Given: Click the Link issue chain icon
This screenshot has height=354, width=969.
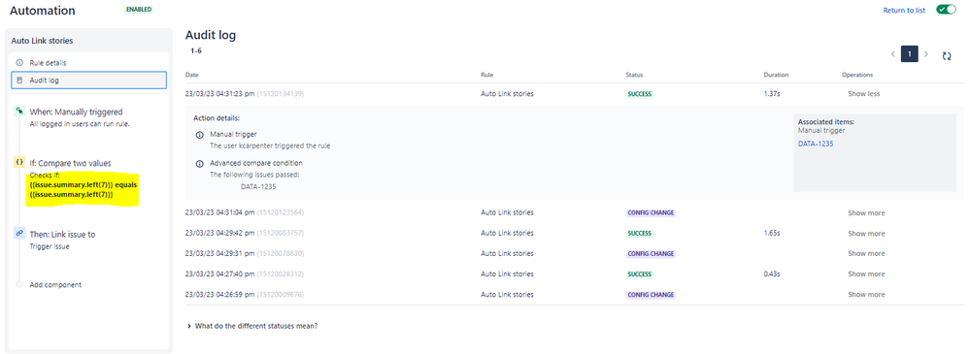Looking at the screenshot, I should [19, 234].
